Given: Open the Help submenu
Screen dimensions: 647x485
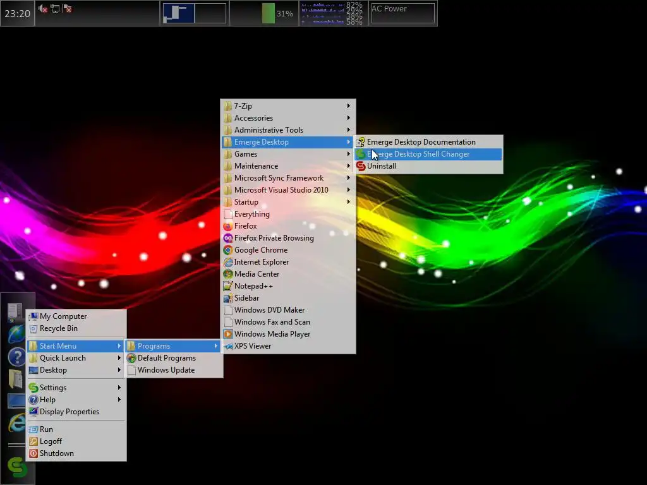Looking at the screenshot, I should [x=76, y=400].
